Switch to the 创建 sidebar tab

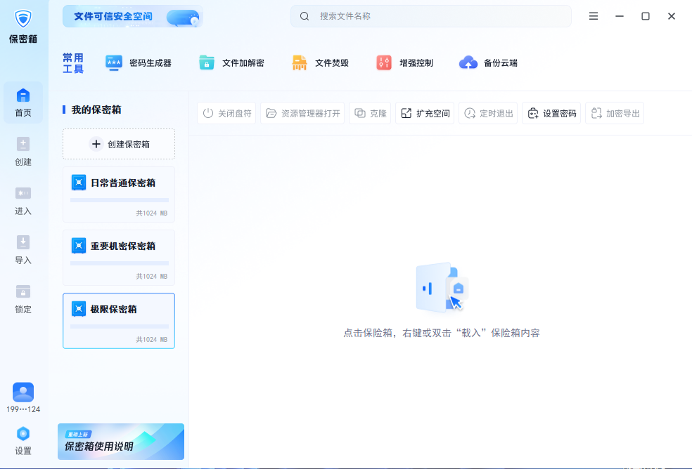click(x=23, y=151)
